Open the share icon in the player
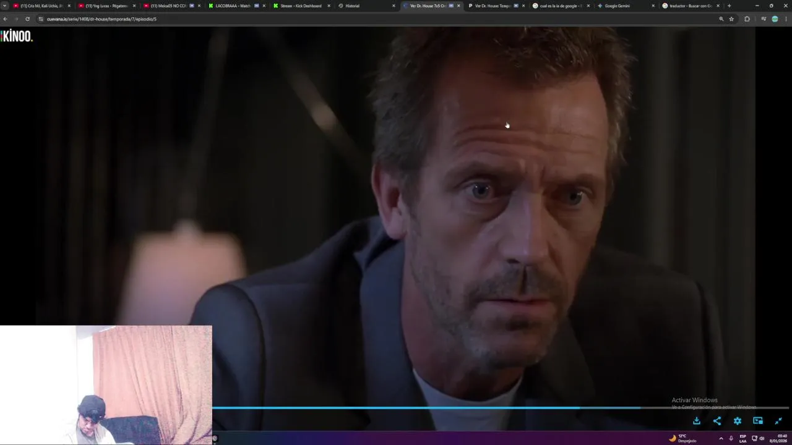Image resolution: width=792 pixels, height=445 pixels. point(717,421)
